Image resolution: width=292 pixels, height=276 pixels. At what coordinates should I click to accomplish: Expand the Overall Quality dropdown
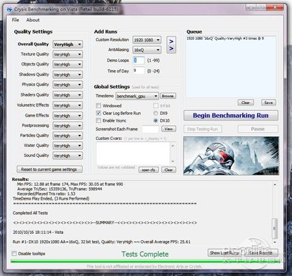click(x=67, y=45)
